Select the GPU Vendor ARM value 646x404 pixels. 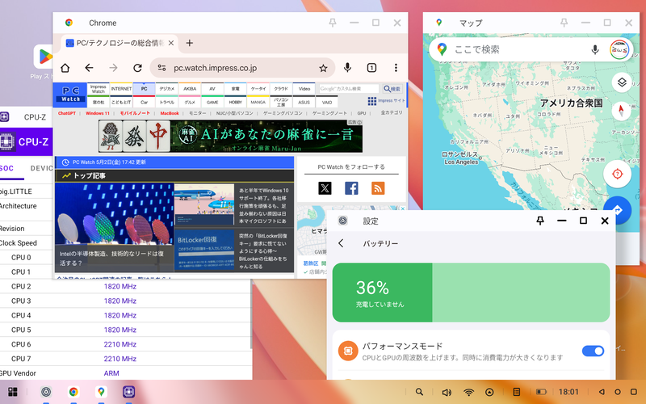[x=111, y=373]
